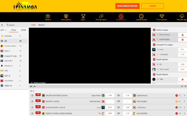This screenshot has width=187, height=116.
Task: Click the SpaceTeam team logo
Action: point(103,95)
